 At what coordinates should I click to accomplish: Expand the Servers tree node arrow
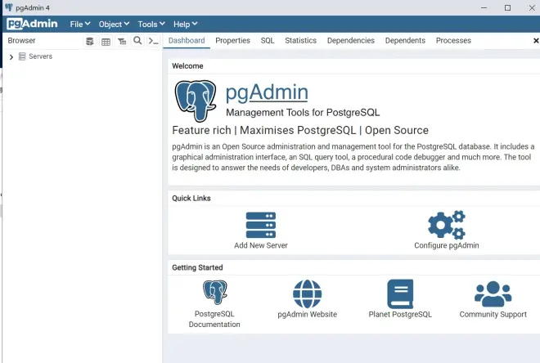[x=11, y=56]
